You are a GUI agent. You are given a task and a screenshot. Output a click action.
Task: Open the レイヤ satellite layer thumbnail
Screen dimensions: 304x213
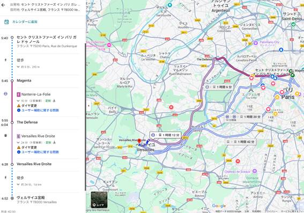pos(99,200)
